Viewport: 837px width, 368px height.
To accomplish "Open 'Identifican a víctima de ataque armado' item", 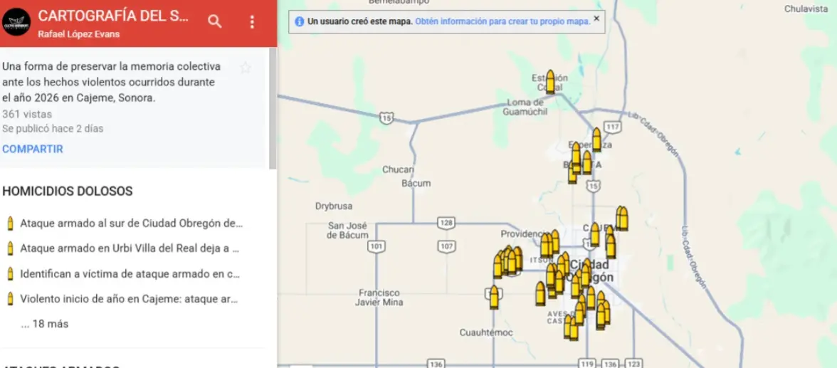I will 130,274.
